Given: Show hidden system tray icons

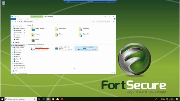Looking at the screenshot, I should tap(159, 99).
